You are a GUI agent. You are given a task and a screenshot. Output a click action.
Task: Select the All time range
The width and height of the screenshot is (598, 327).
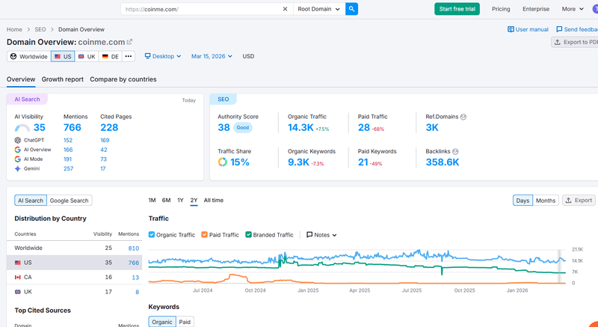click(214, 201)
